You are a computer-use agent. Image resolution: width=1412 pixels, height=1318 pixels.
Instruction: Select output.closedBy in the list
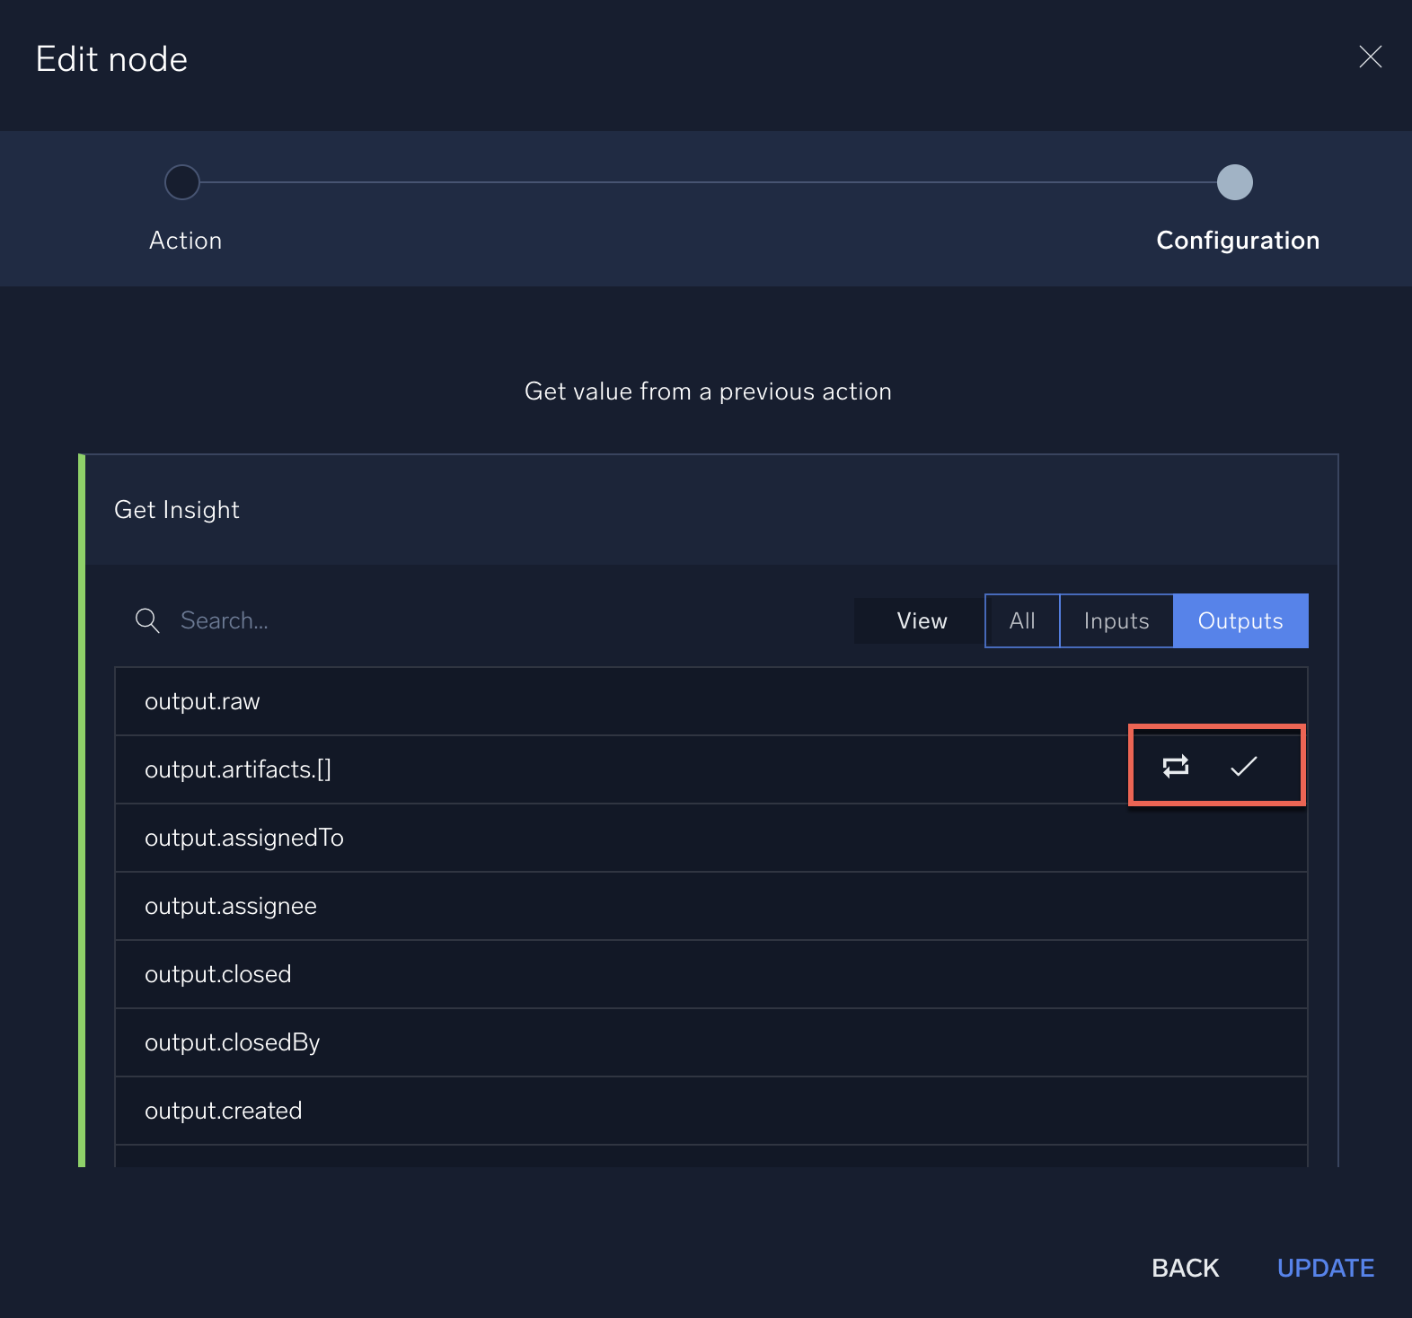(233, 1042)
